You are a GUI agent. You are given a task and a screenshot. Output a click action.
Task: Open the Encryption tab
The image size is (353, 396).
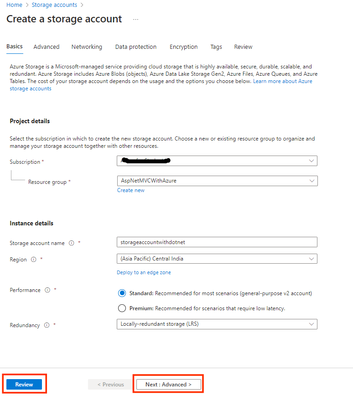pos(184,47)
